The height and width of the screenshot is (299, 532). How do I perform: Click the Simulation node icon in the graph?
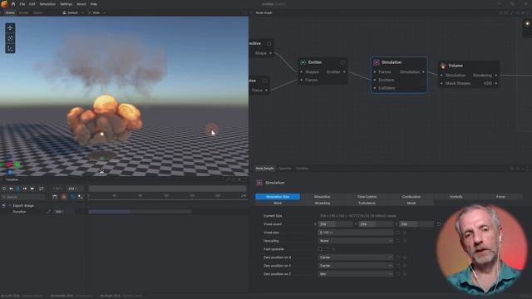(x=377, y=62)
